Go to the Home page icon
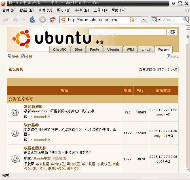The height and width of the screenshot is (180, 190). point(53,20)
